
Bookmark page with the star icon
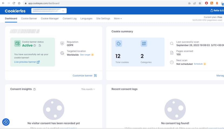point(200,3)
